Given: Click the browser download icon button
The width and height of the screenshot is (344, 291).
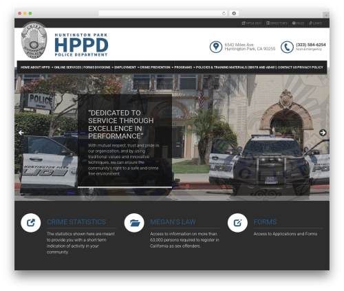Looking at the screenshot, I should pos(234,13).
